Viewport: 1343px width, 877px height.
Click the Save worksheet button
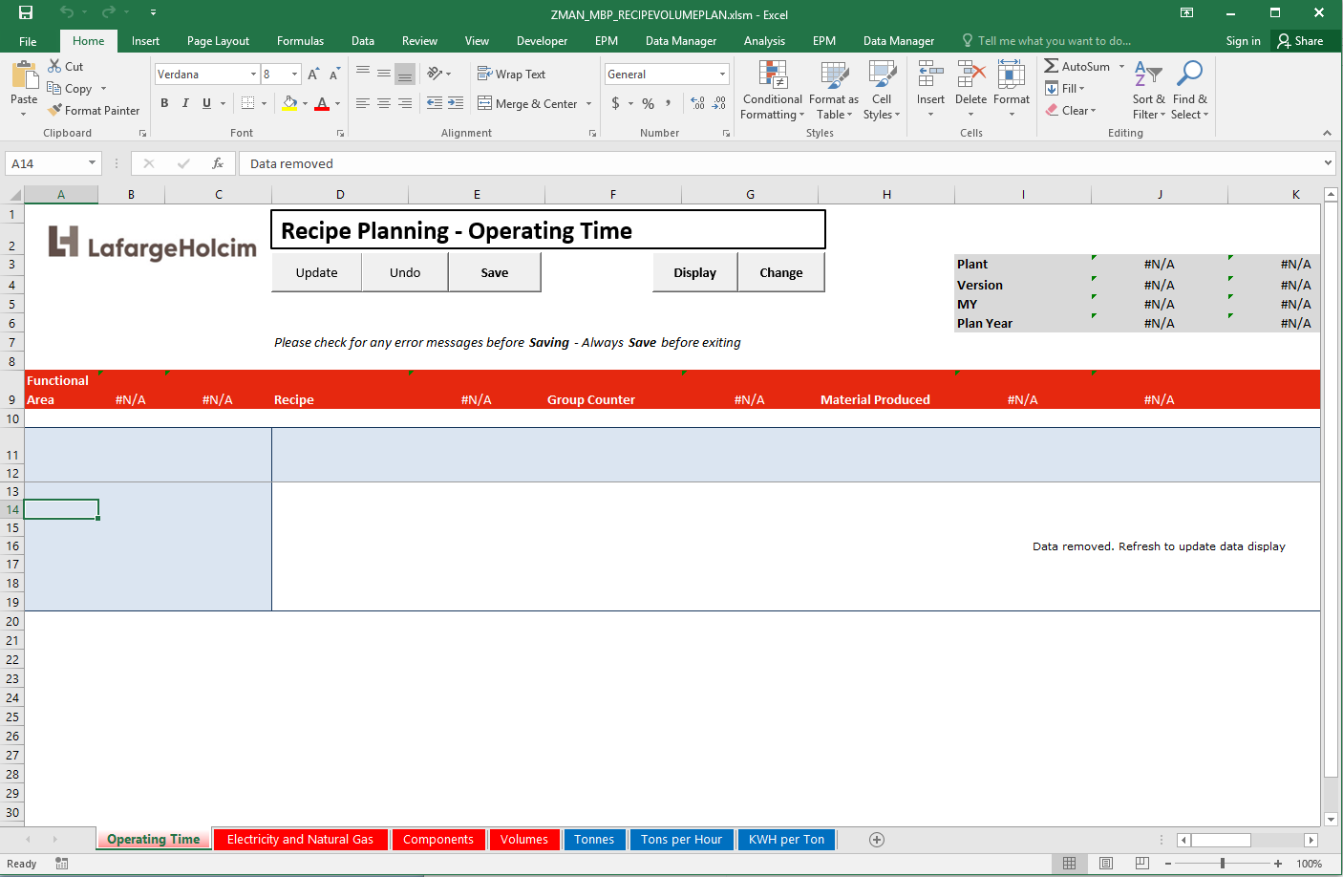coord(495,272)
